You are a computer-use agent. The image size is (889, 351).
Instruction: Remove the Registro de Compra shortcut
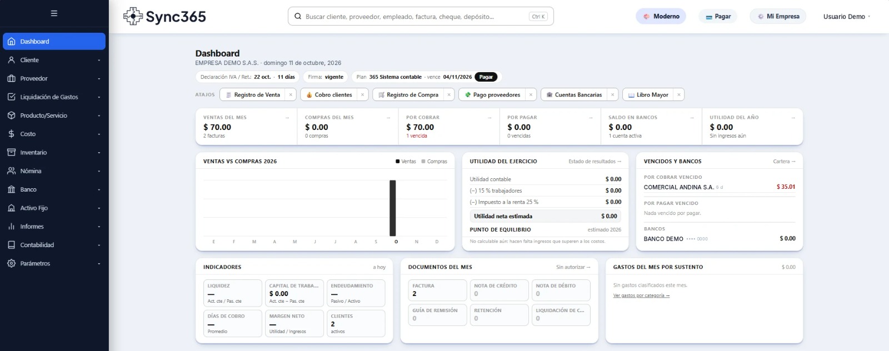(449, 95)
